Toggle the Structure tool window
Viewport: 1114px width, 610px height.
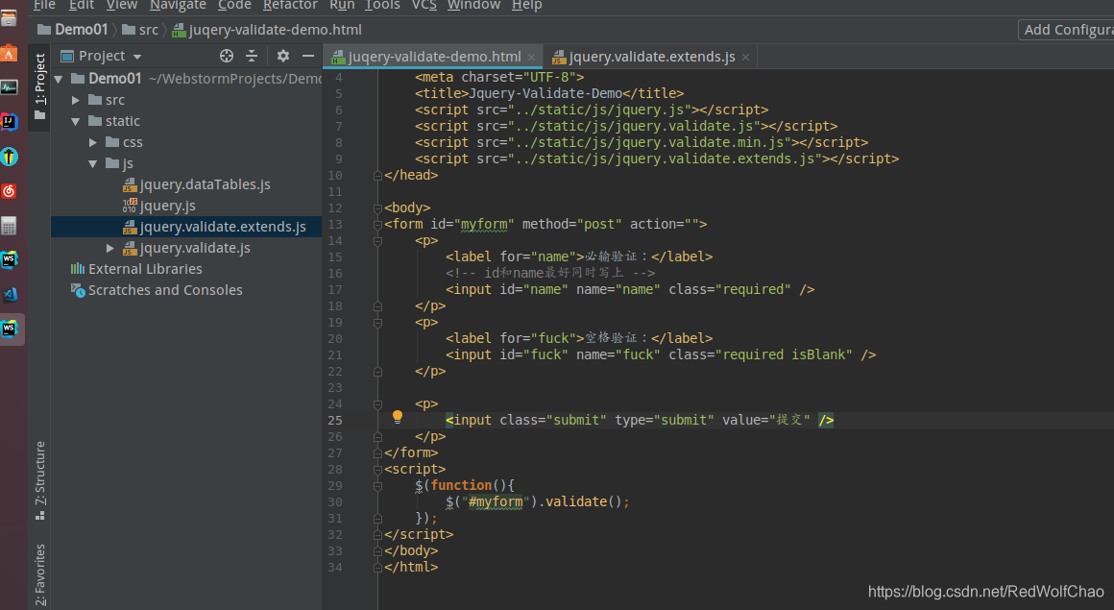coord(39,480)
